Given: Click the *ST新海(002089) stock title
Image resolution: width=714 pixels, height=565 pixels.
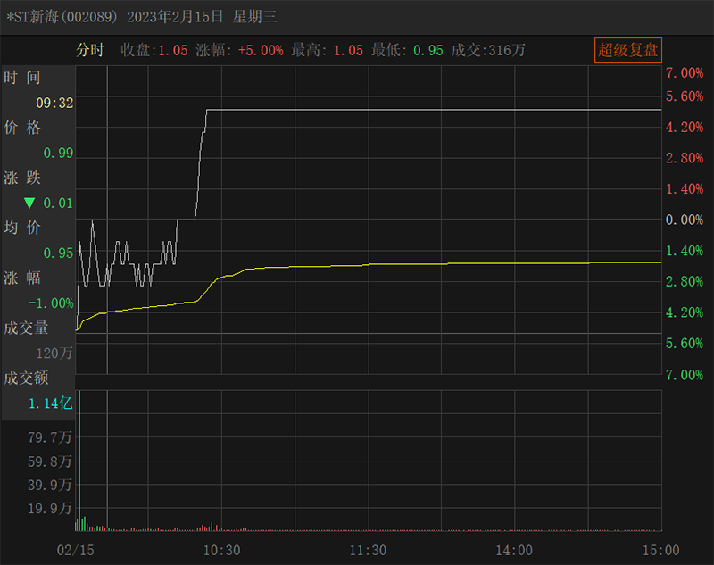Looking at the screenshot, I should [66, 16].
